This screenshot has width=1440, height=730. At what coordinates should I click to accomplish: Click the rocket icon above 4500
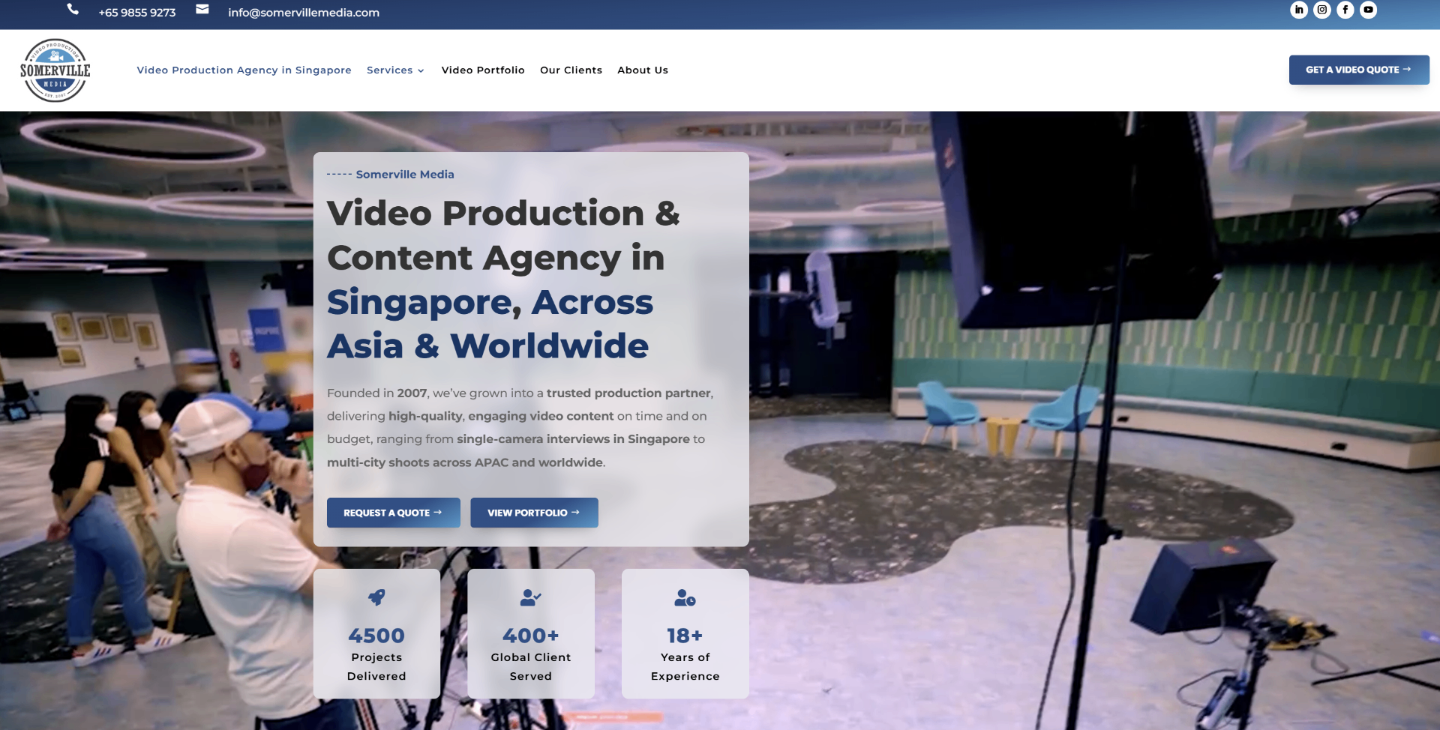[376, 597]
